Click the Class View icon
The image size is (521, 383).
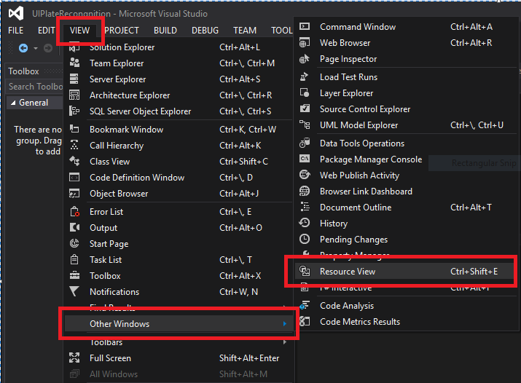74,161
